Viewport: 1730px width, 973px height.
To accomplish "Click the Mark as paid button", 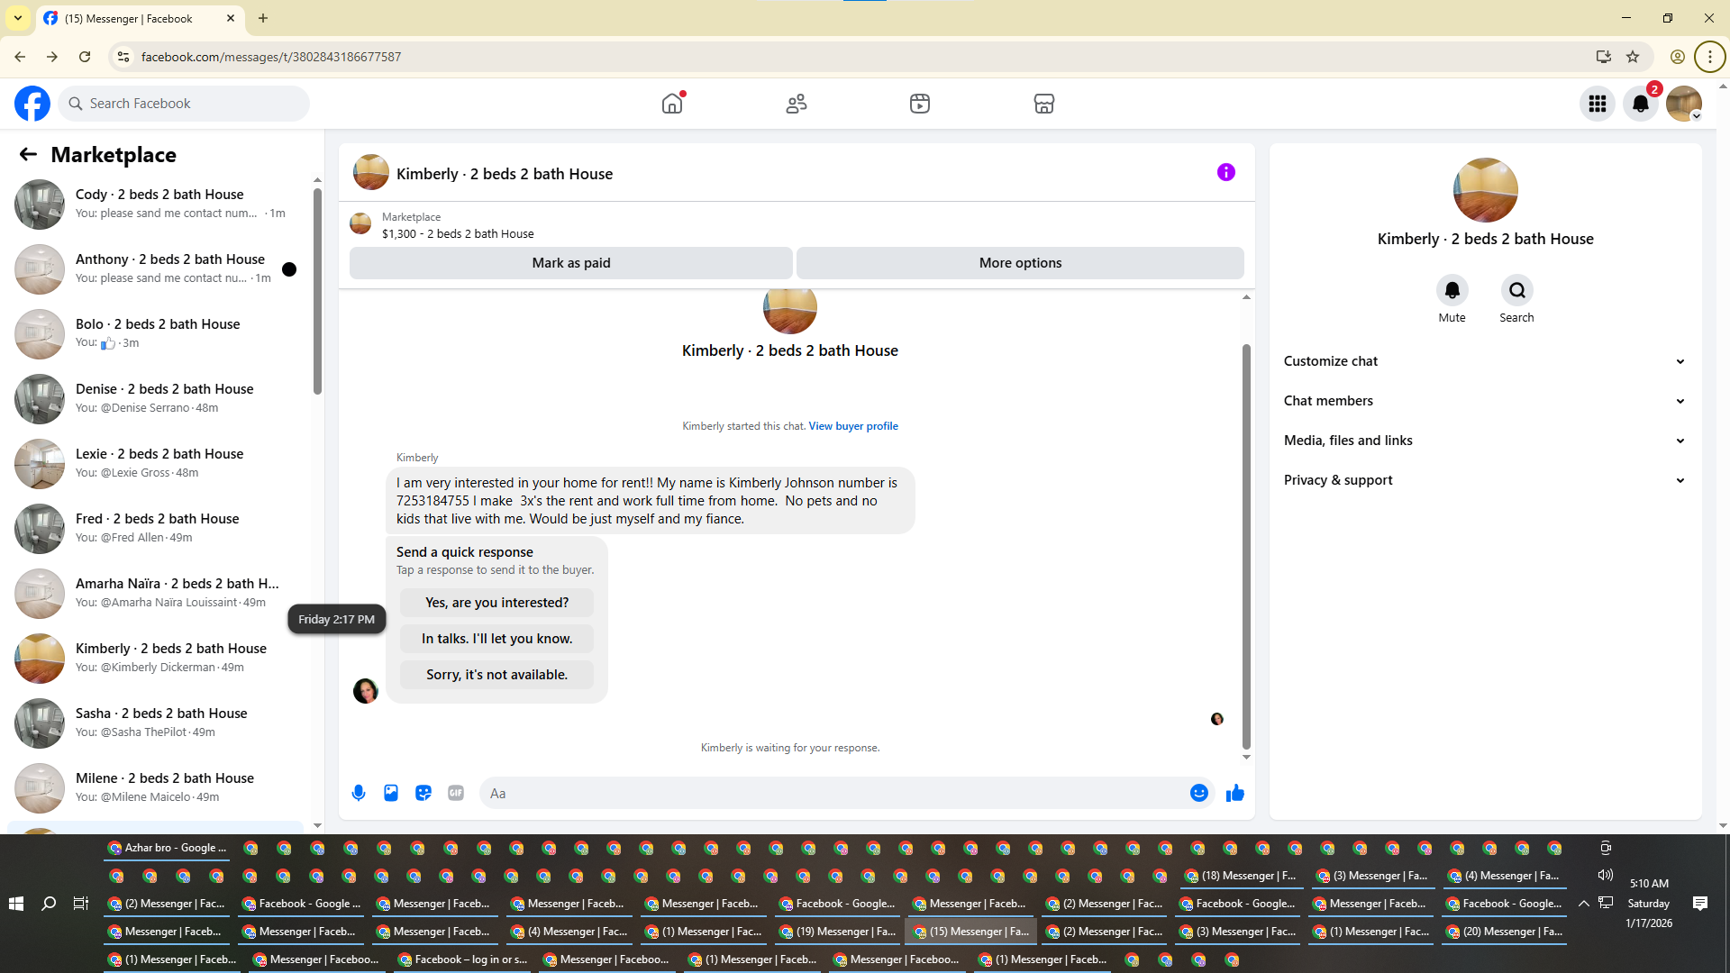I will coord(570,263).
